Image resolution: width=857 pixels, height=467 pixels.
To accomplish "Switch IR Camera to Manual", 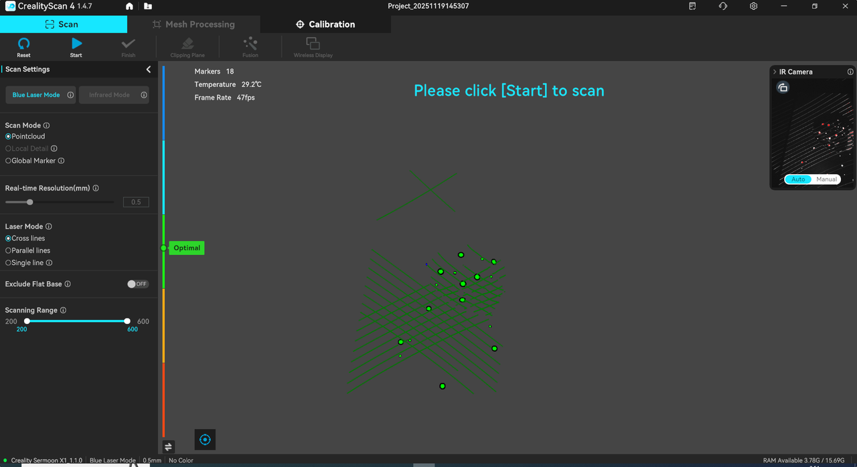I will pos(826,179).
